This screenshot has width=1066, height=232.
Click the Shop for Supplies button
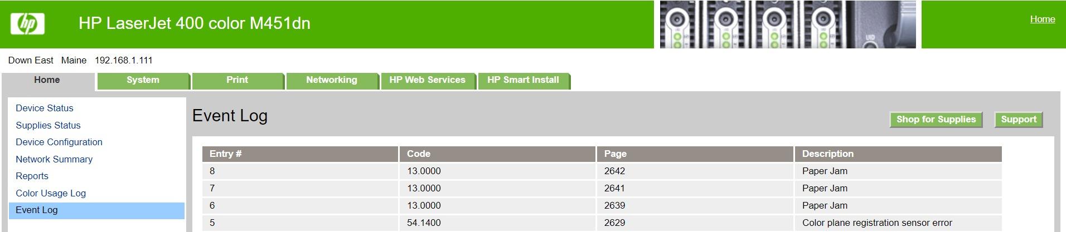[x=936, y=120]
